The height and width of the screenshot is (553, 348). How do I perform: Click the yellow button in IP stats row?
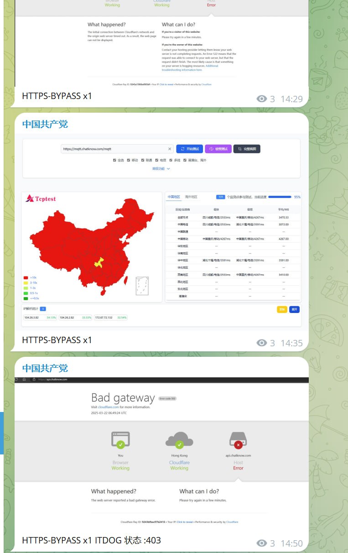pos(282,309)
